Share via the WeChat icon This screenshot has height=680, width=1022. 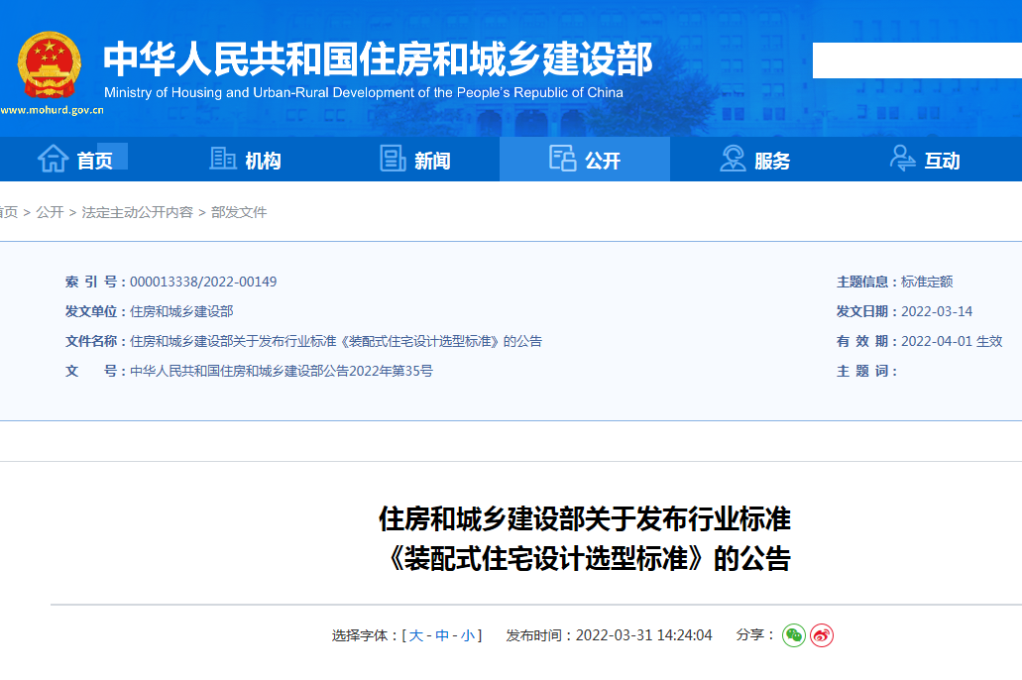click(794, 635)
